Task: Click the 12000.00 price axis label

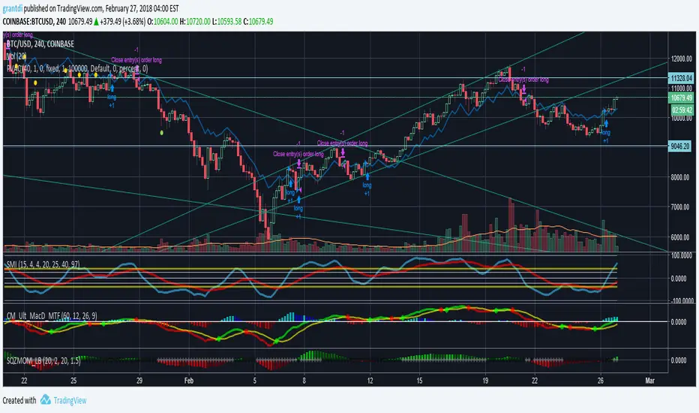Action: tap(682, 59)
